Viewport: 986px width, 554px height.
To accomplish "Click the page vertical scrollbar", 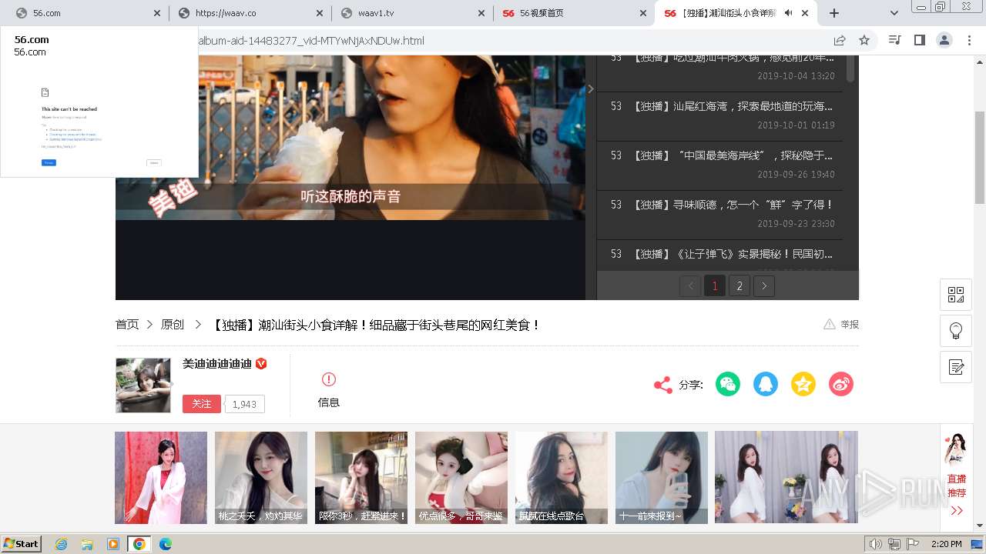I will [980, 158].
